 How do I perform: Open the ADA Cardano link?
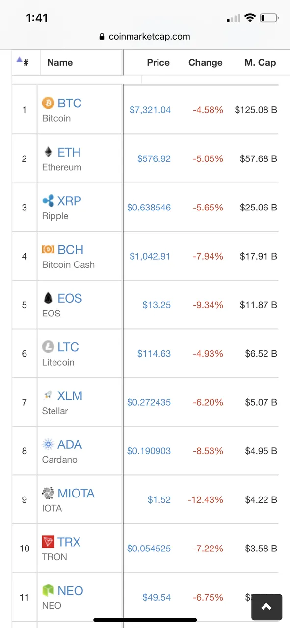[70, 445]
